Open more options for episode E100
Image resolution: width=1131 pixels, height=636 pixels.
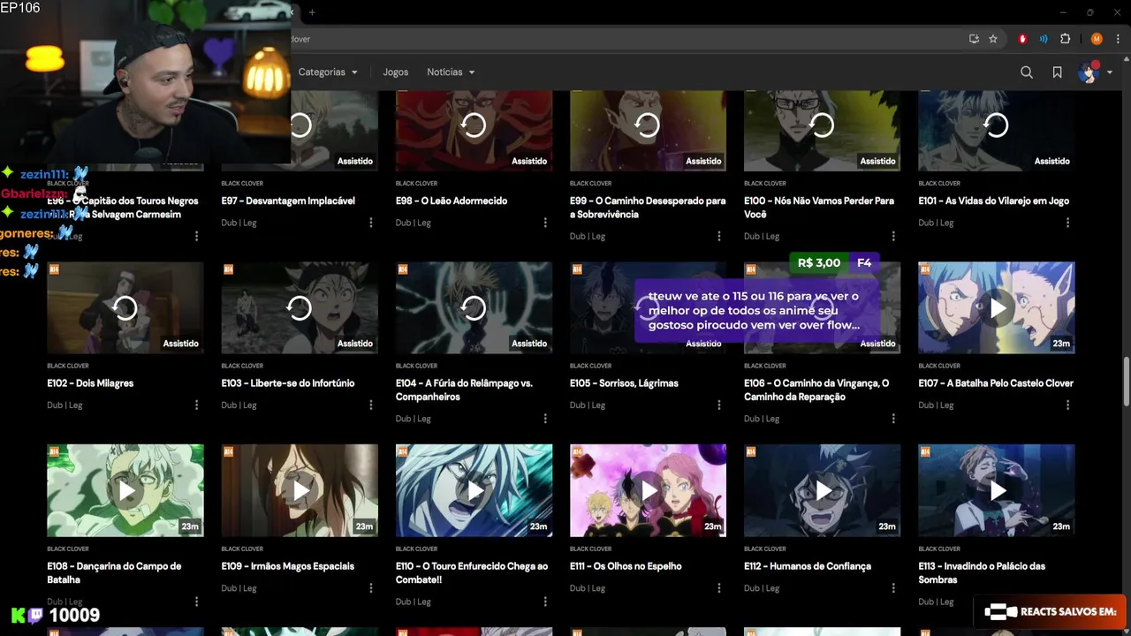893,236
